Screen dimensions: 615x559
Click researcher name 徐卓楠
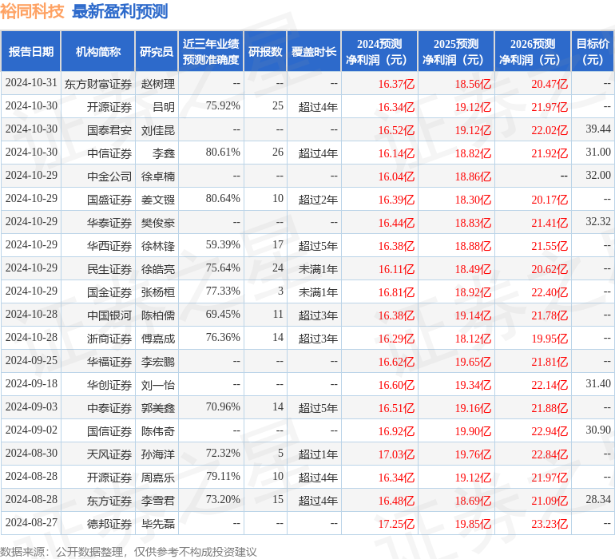click(158, 176)
